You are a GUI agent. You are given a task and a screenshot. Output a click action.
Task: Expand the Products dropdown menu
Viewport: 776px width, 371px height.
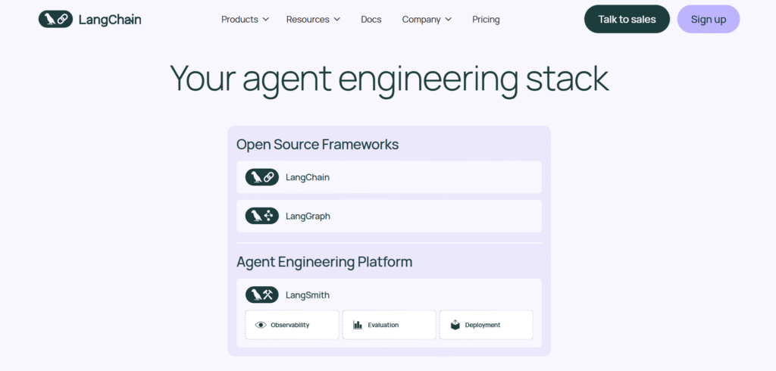(245, 20)
